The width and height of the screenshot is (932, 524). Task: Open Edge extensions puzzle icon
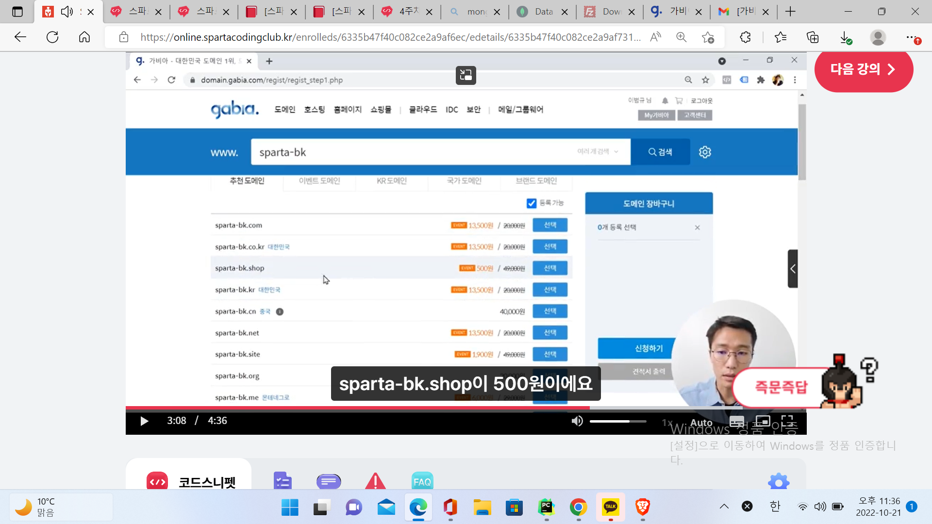(746, 37)
